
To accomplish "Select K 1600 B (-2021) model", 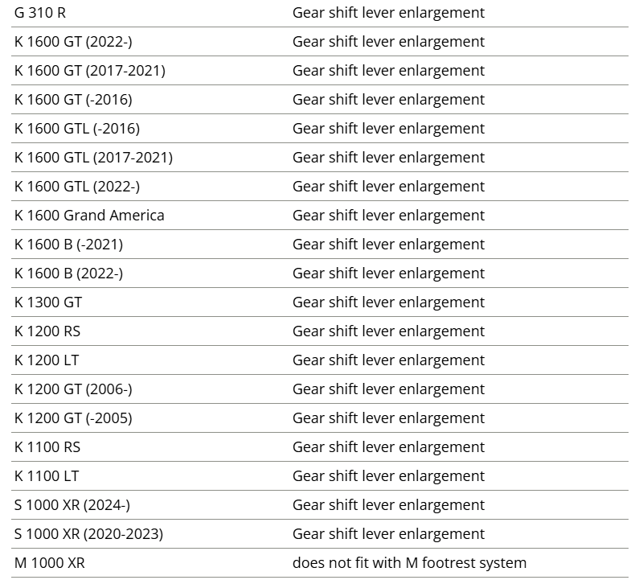I will click(68, 245).
